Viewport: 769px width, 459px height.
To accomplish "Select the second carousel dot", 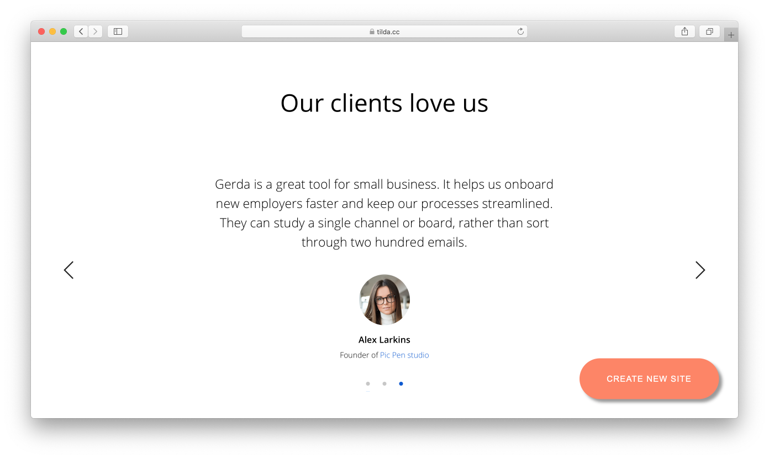I will (384, 383).
